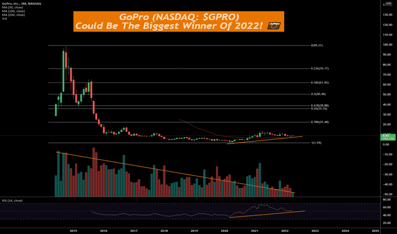Select the RSI (14, close) pane label
Viewport: 397px width, 234px height.
point(12,201)
